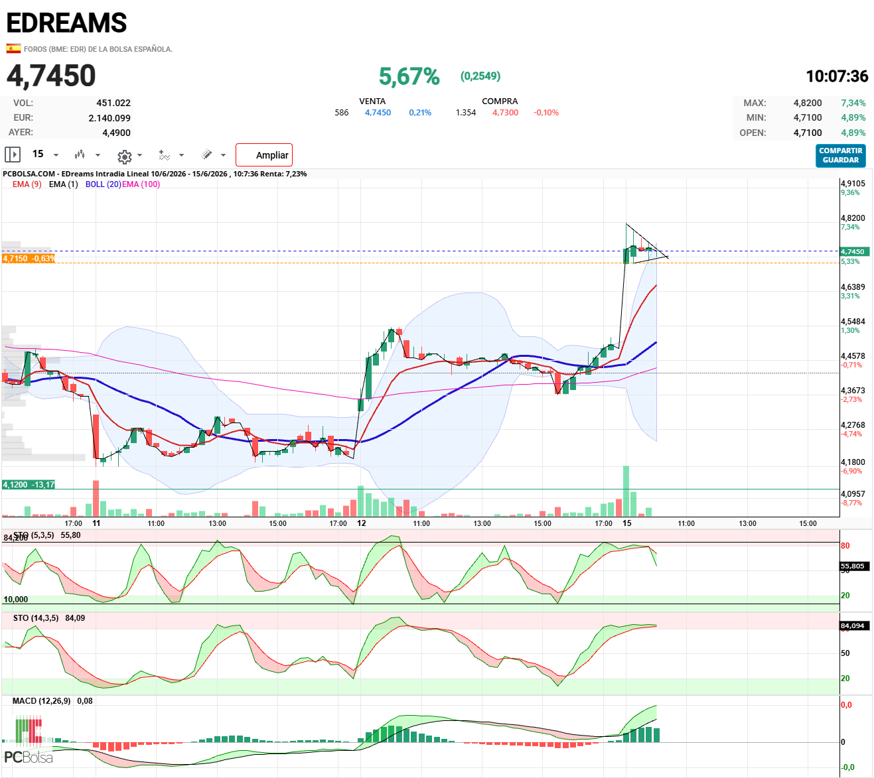Click the BOLL (20) indicator label
This screenshot has width=874, height=778.
103,184
